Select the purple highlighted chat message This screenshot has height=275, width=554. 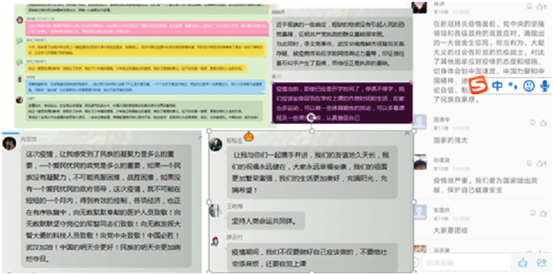[342, 102]
